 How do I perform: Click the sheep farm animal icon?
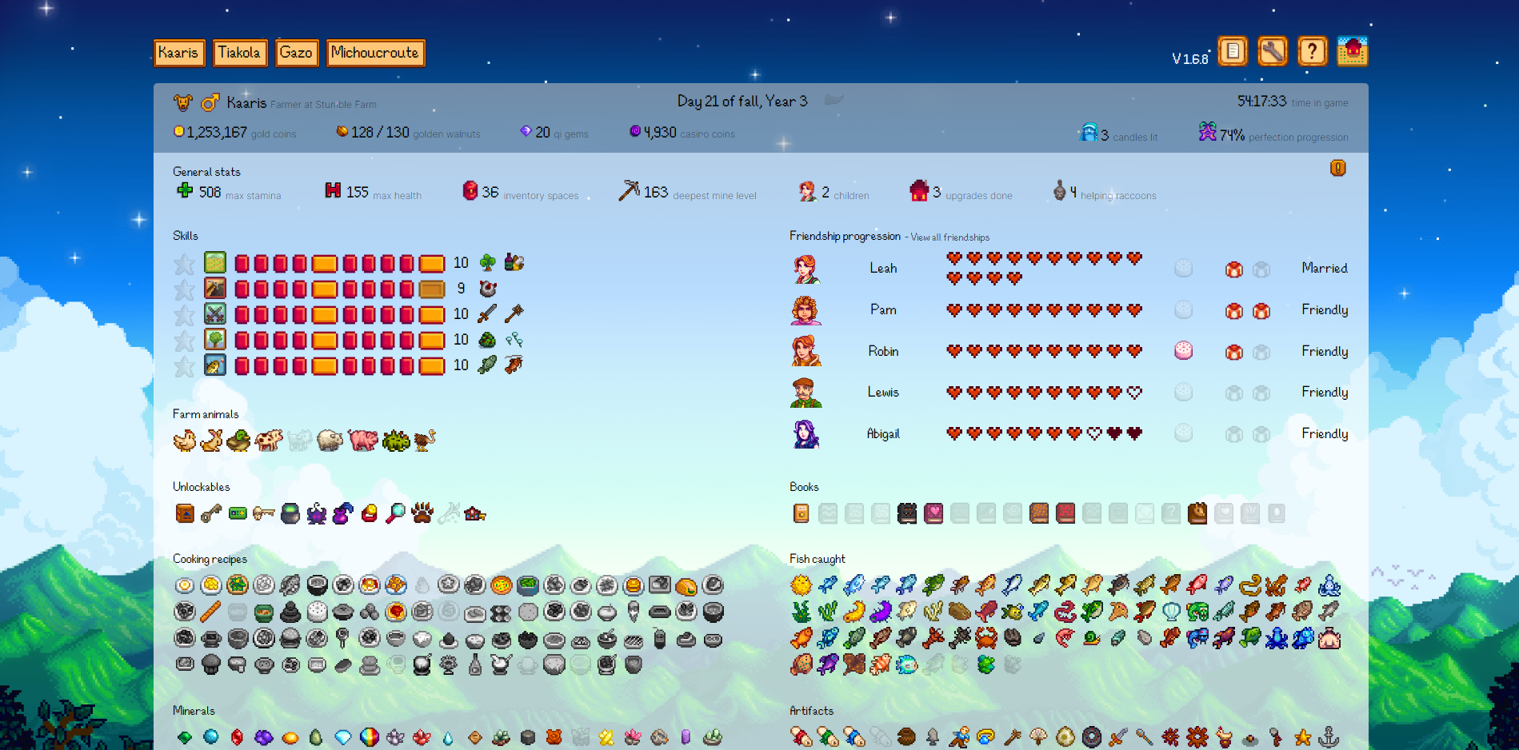point(330,441)
